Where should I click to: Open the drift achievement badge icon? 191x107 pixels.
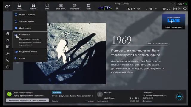179,97
